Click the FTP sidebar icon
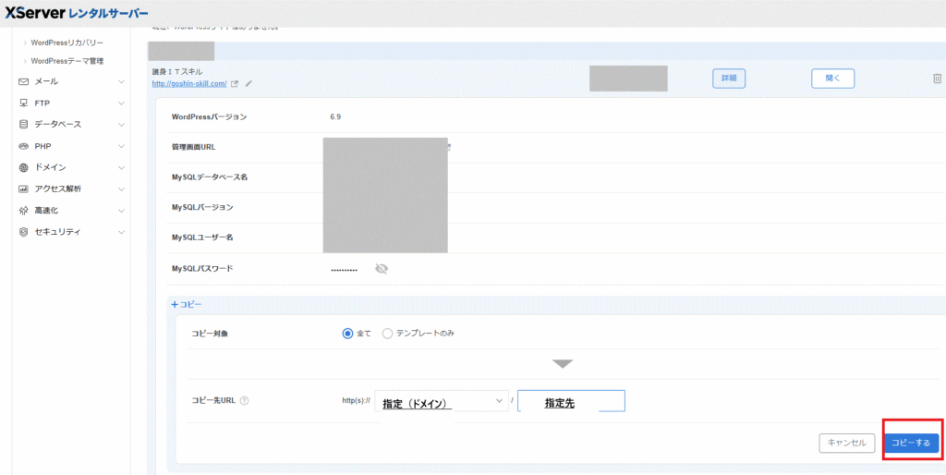 (x=23, y=104)
